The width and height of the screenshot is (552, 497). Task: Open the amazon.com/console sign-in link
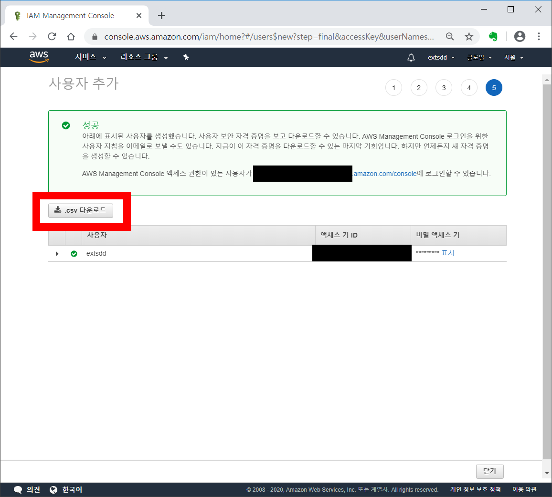point(385,174)
